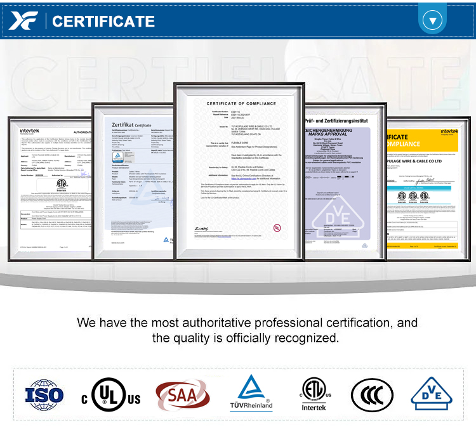The width and height of the screenshot is (476, 442).
Task: Click "CERTIFICATE OF COMPLIANCE" heading
Action: [x=241, y=103]
